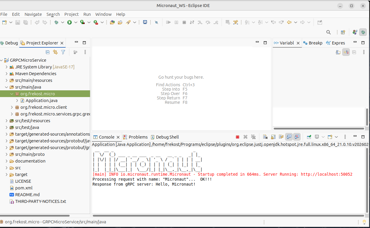Open the Back navigation history dropdown
Viewport: 370px width, 228px height.
296,22
